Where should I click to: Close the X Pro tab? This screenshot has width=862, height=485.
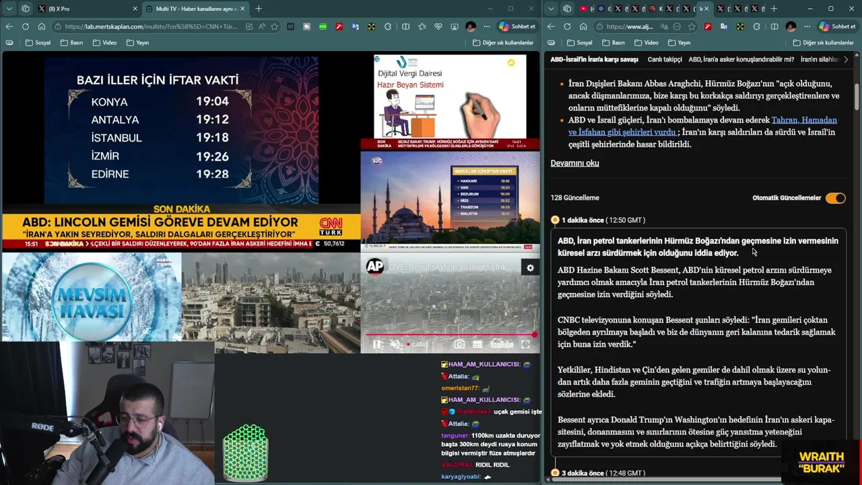[x=135, y=9]
